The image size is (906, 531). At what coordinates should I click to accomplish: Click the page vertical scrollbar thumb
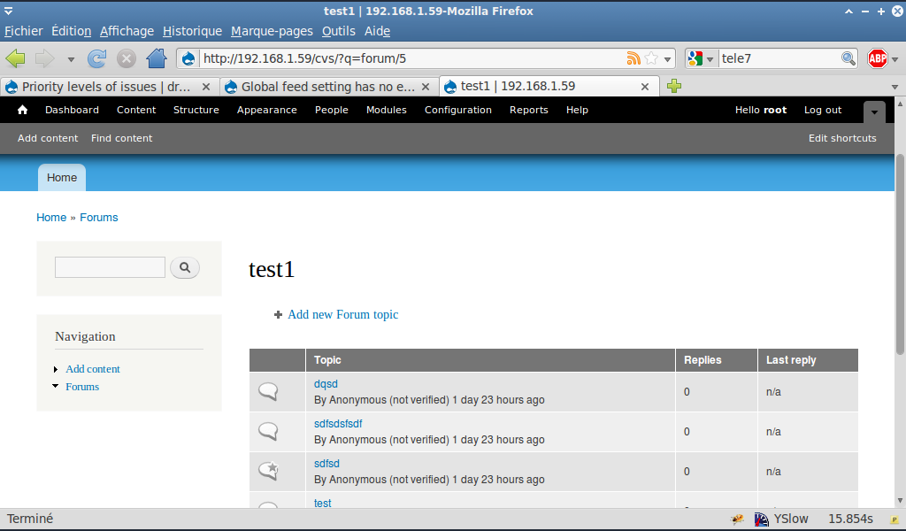click(x=900, y=254)
